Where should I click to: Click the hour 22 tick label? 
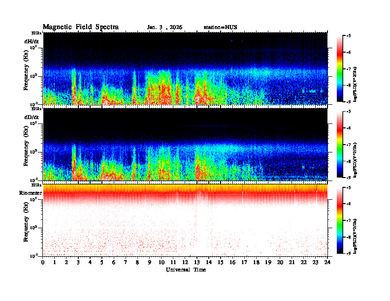click(304, 263)
